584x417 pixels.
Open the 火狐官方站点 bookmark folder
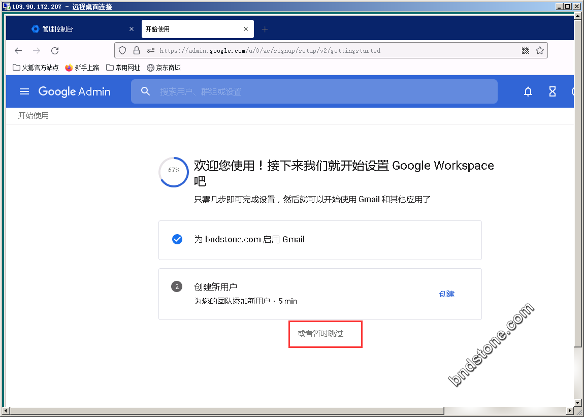pos(36,68)
